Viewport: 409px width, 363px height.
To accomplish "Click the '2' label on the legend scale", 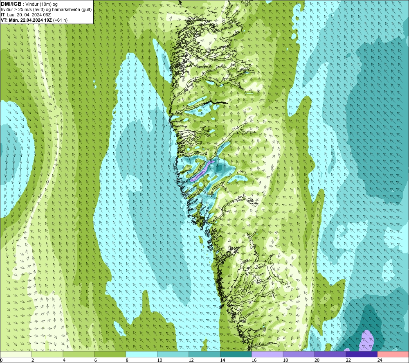I will [33, 360].
